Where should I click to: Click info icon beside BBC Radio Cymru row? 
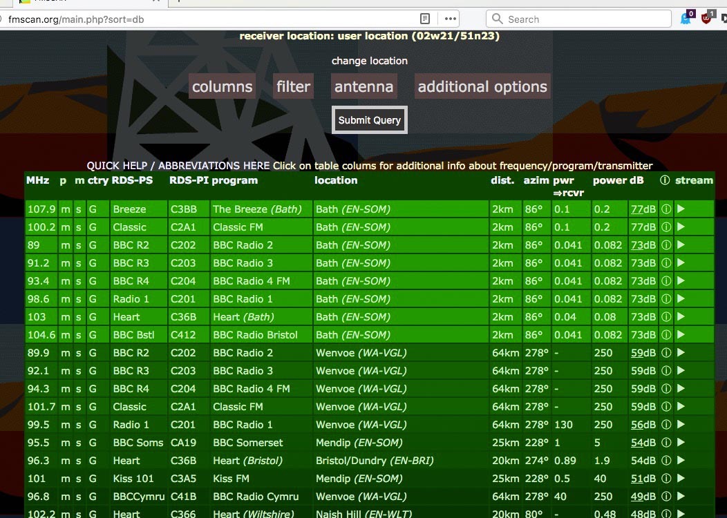(665, 496)
